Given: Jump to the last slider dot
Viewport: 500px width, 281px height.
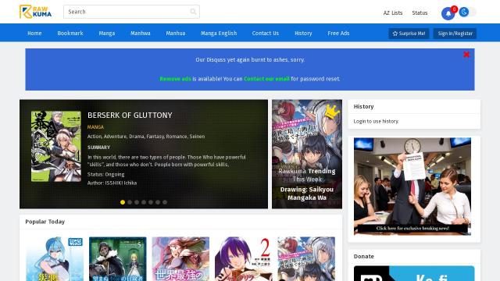Looking at the screenshot, I should (165, 202).
